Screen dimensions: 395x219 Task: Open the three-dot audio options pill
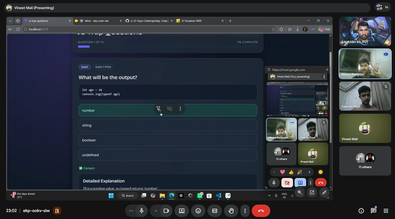click(x=131, y=211)
